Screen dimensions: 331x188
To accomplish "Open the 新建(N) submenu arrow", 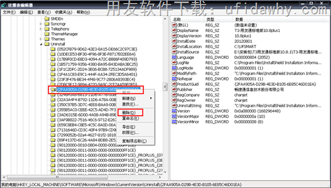I will pos(151,98).
